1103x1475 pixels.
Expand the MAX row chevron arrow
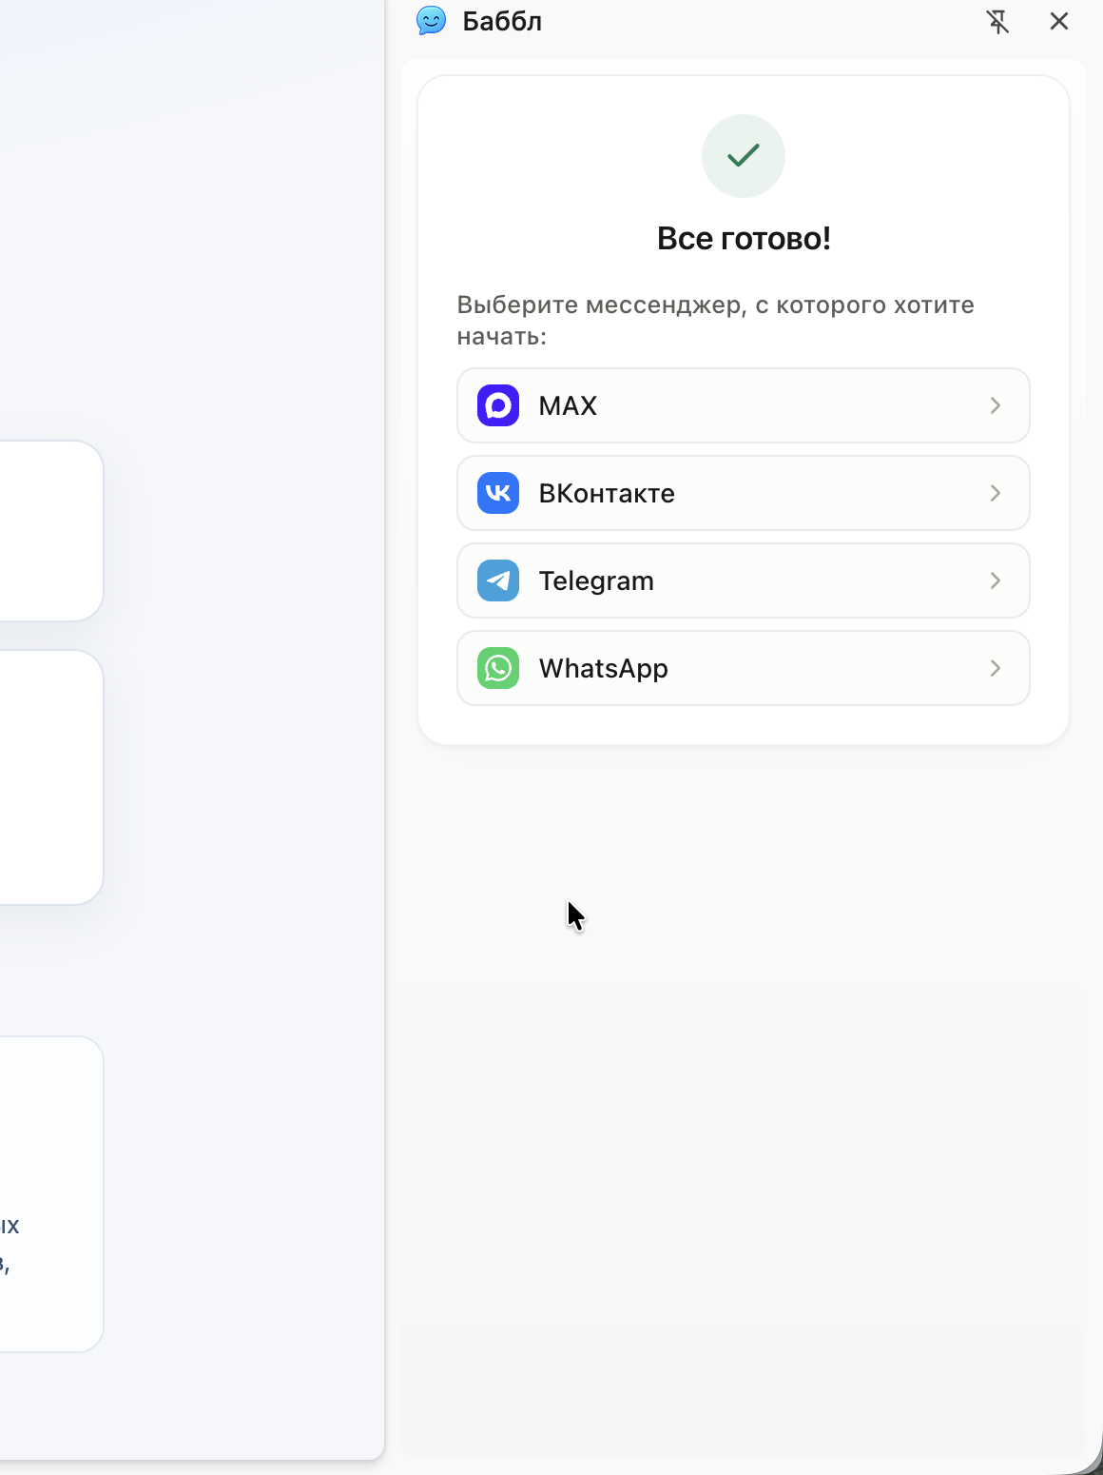tap(996, 405)
